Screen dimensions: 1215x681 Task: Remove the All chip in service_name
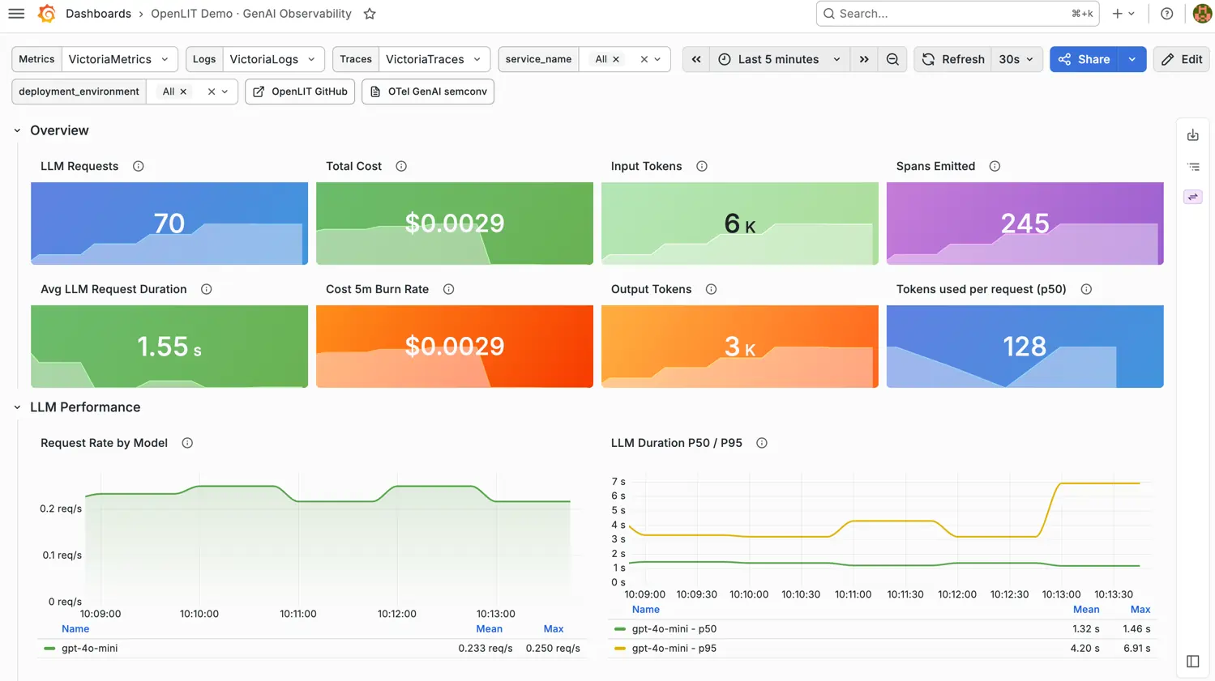tap(616, 59)
